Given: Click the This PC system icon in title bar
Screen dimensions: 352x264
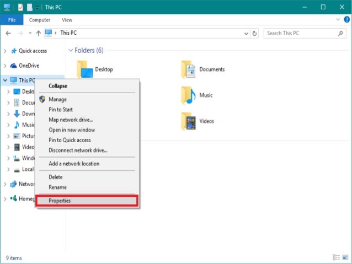Looking at the screenshot, I should (7, 7).
